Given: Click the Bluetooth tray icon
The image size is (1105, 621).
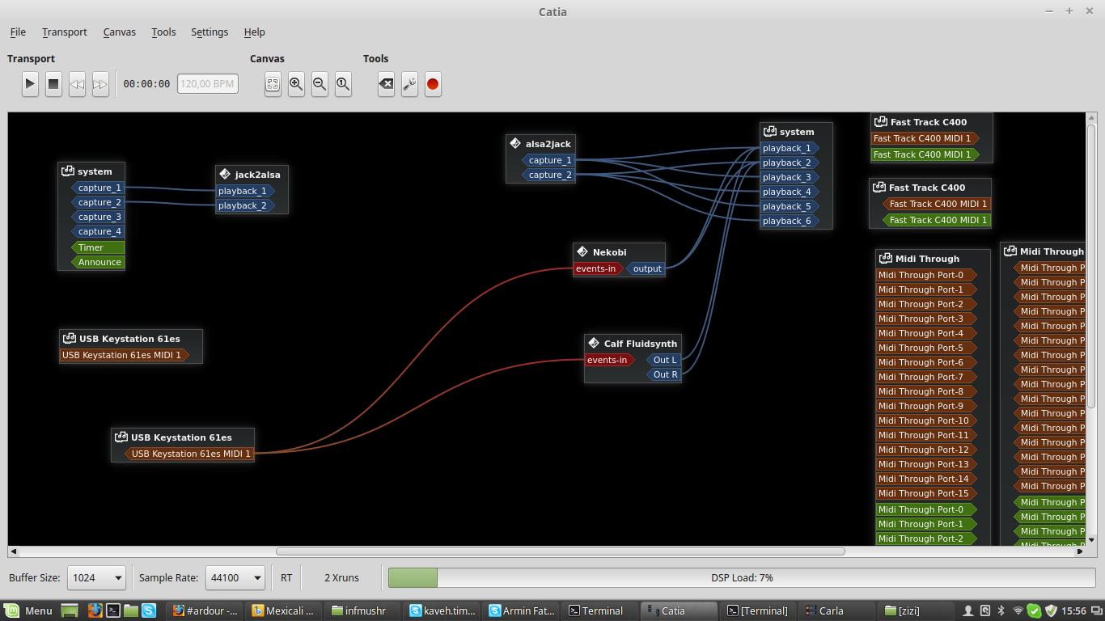Looking at the screenshot, I should click(x=1001, y=610).
